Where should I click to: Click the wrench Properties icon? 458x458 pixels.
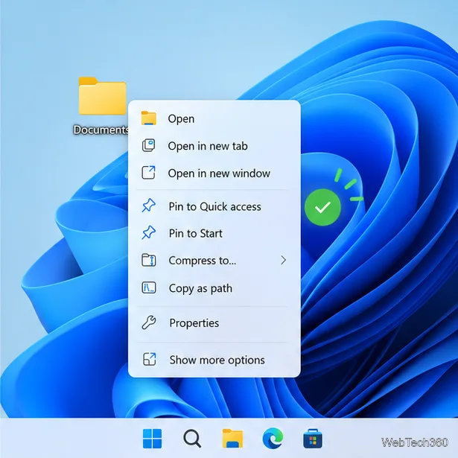pos(149,322)
